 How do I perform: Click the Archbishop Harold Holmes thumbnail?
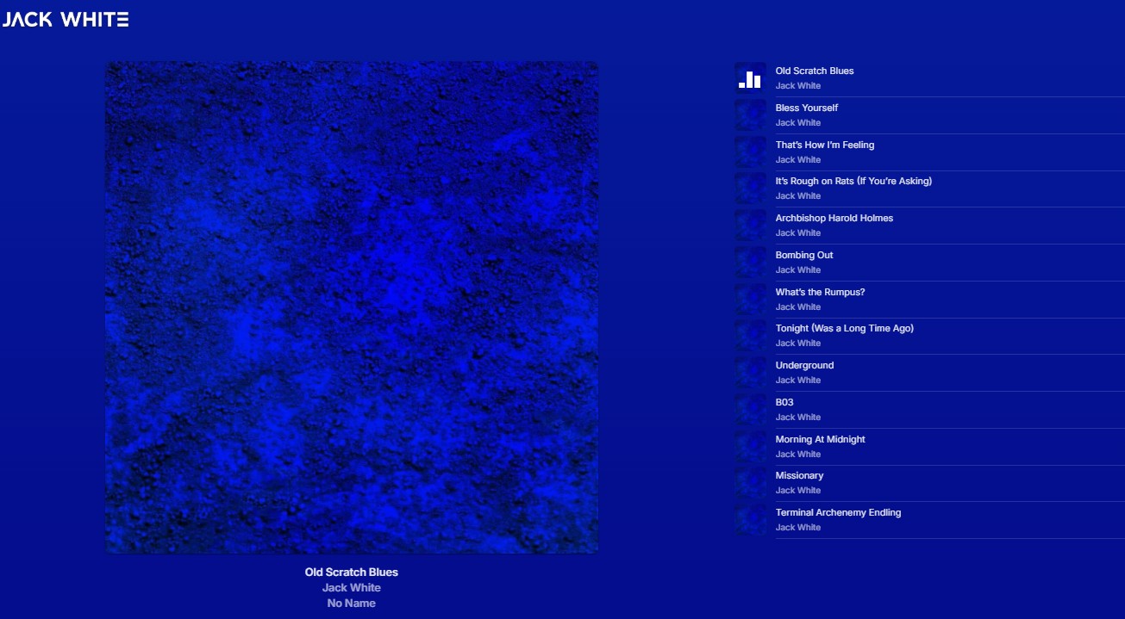point(750,225)
